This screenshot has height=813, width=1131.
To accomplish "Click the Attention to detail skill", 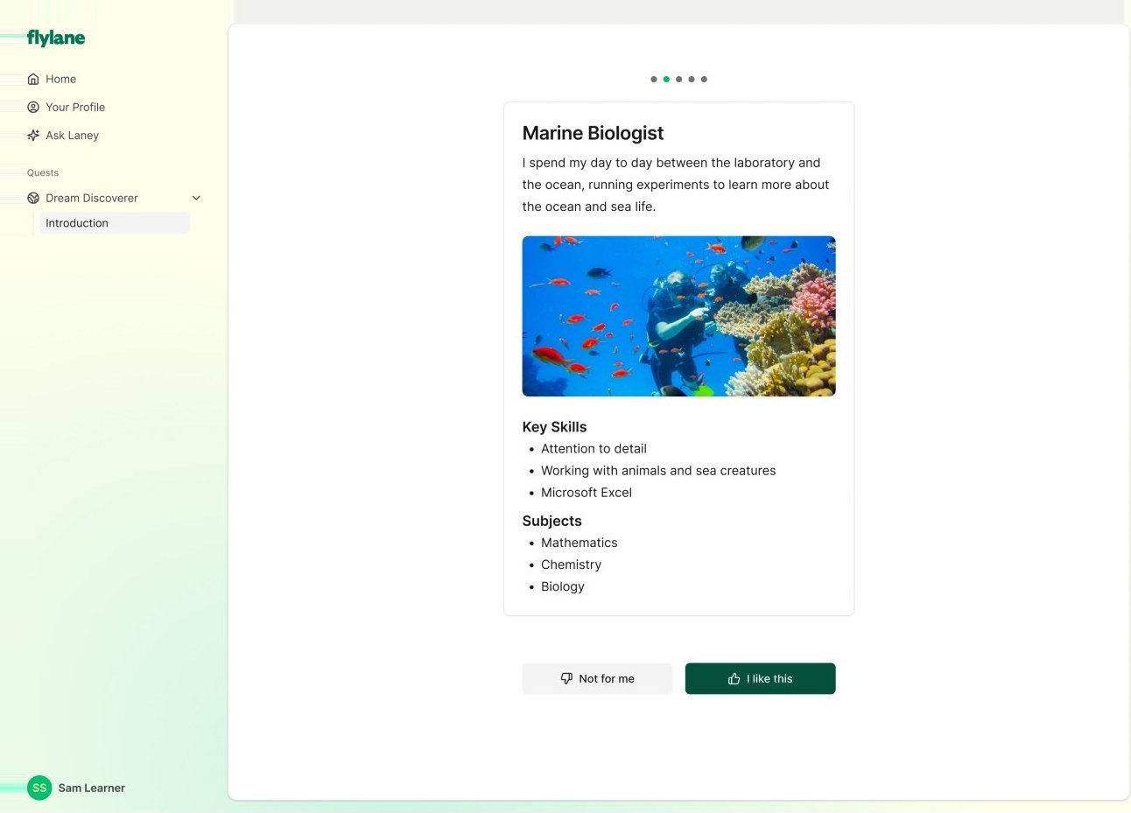I will click(594, 449).
